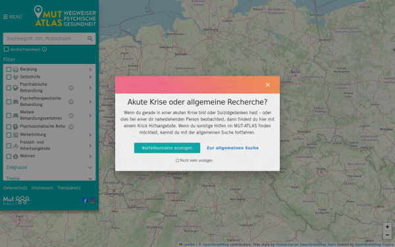This screenshot has width=395, height=247.
Task: Check the Weiterbildung filter
Action: click(x=9, y=135)
